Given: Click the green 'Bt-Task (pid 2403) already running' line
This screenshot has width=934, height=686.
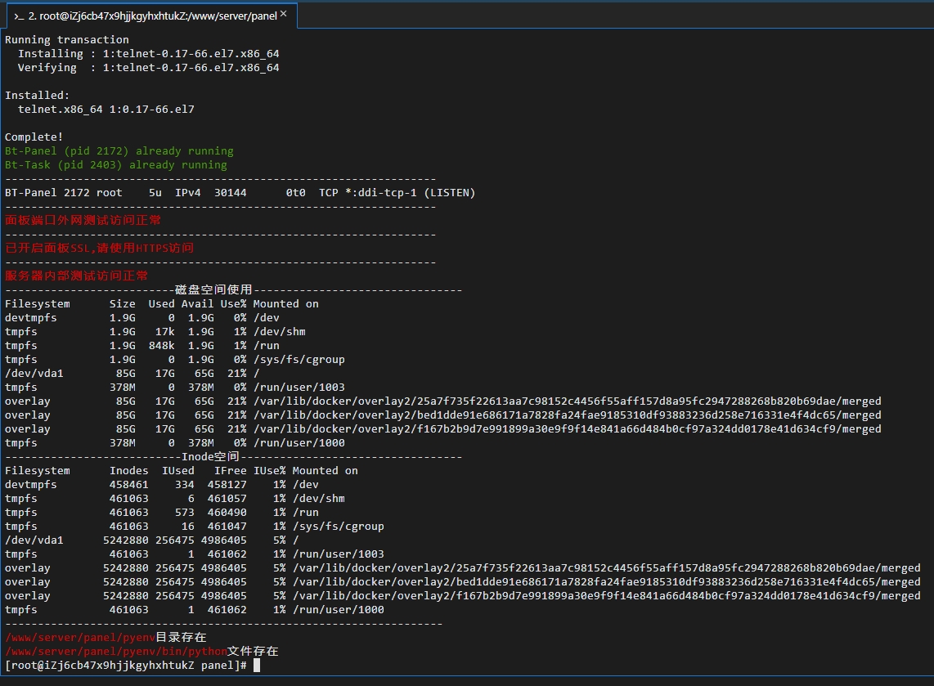Looking at the screenshot, I should pos(116,164).
